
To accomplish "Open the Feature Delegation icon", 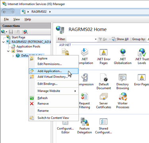I will coord(85,122).
